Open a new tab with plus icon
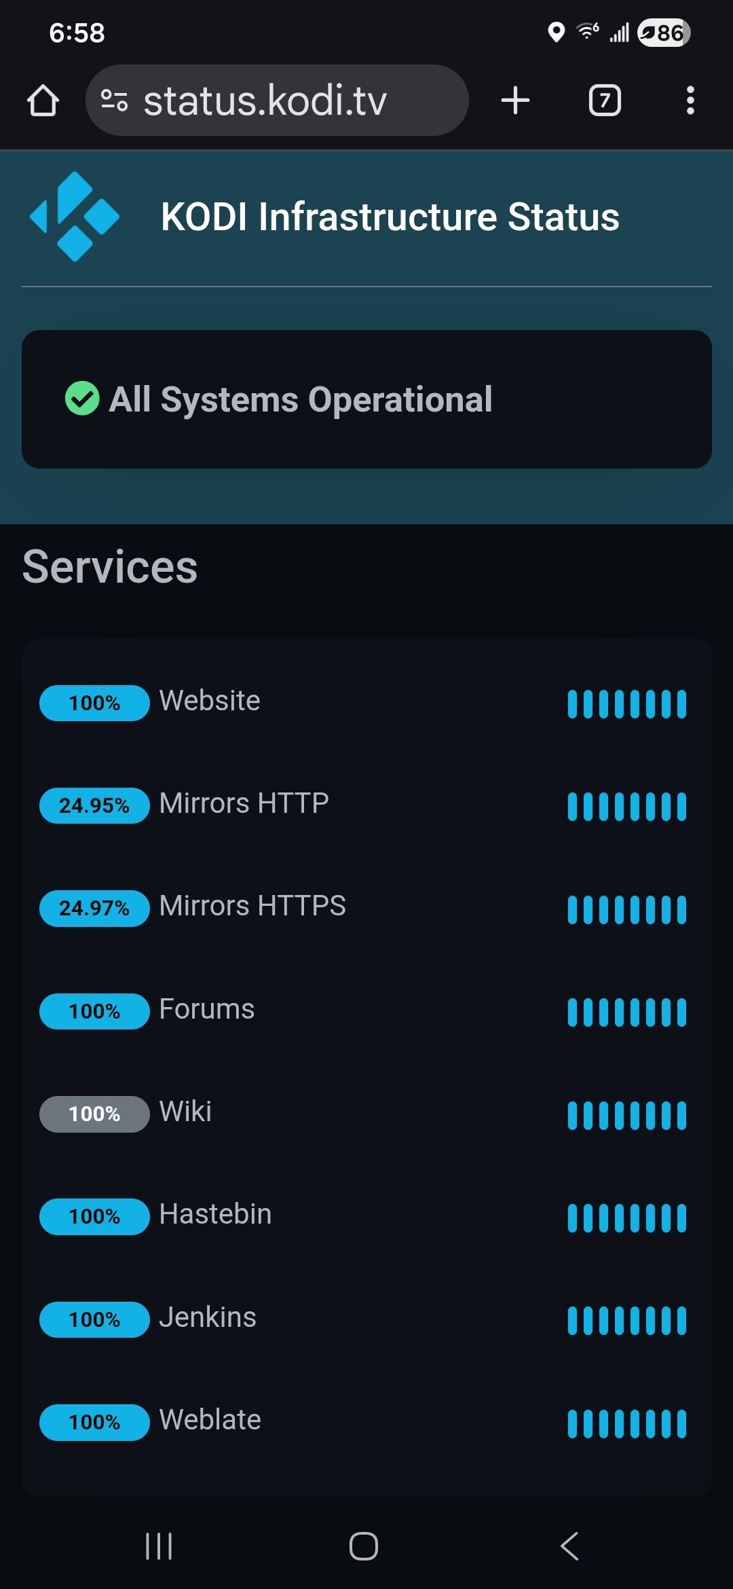Screen dimensions: 733x1589 point(515,101)
